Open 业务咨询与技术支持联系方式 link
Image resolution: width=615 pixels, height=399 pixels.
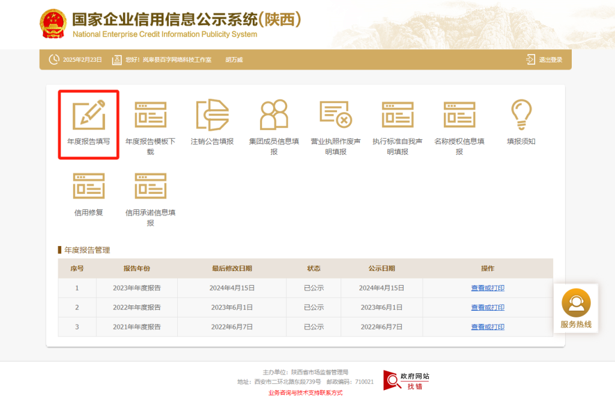[x=305, y=392]
